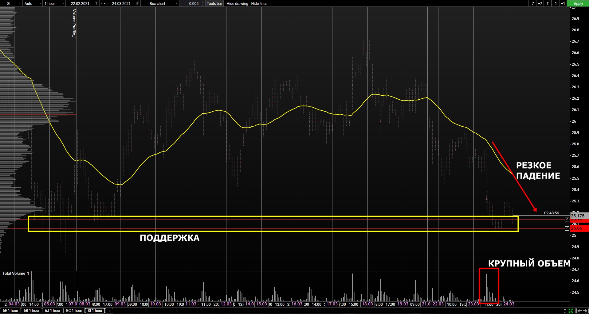
Task: Switch to the 6J 1 hour tab
Action: [x=53, y=311]
